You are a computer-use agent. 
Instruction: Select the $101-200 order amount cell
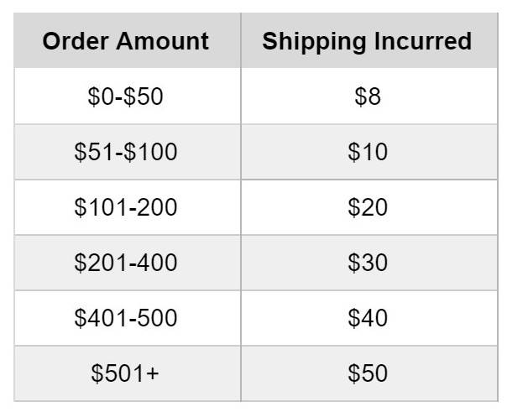(128, 207)
